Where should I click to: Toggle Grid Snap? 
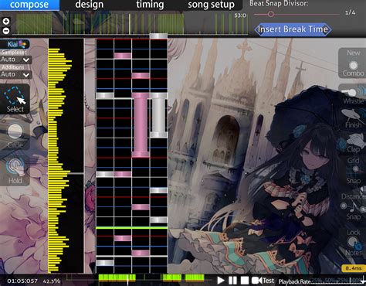pyautogui.click(x=354, y=170)
